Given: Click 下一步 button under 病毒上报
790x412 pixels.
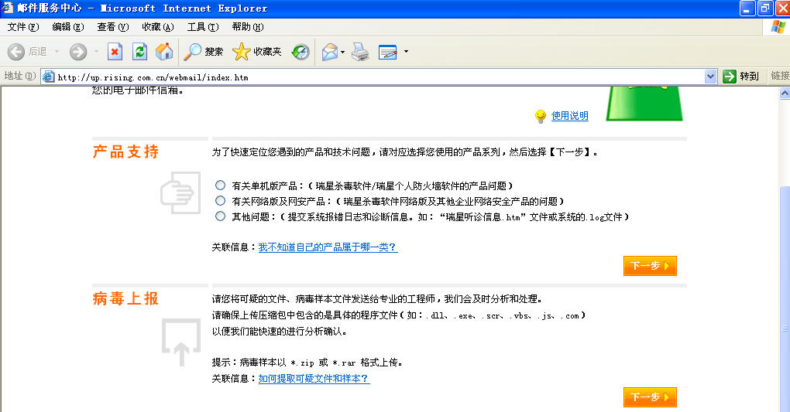Looking at the screenshot, I should (x=650, y=397).
